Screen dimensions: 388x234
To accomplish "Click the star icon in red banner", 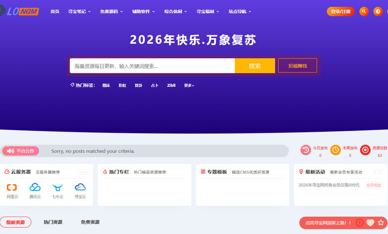I will [381, 223].
